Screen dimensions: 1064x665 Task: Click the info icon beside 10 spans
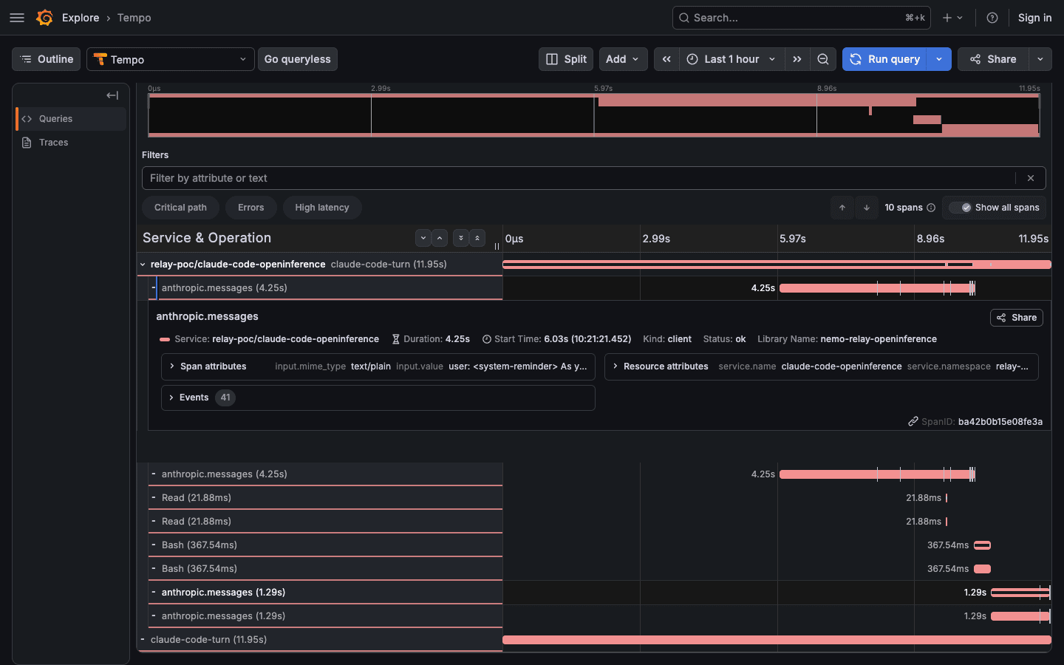pyautogui.click(x=931, y=208)
